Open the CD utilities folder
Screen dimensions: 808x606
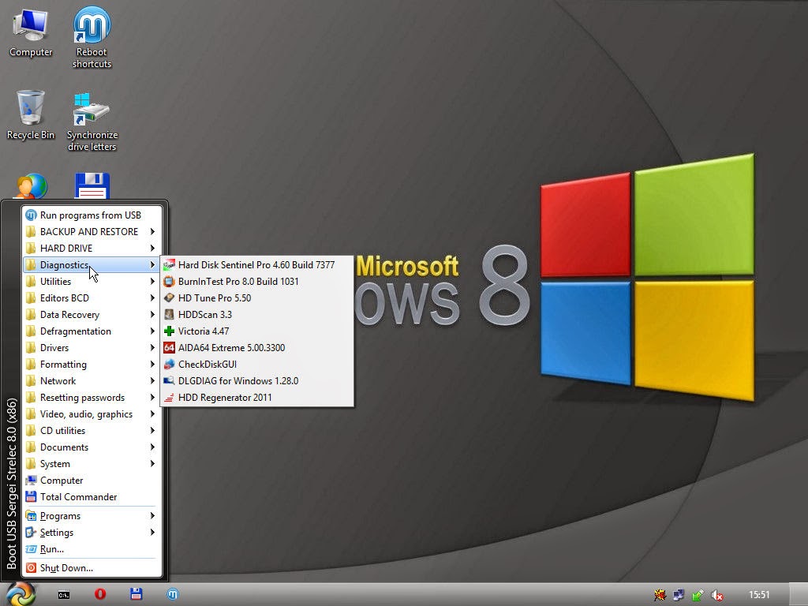point(93,430)
